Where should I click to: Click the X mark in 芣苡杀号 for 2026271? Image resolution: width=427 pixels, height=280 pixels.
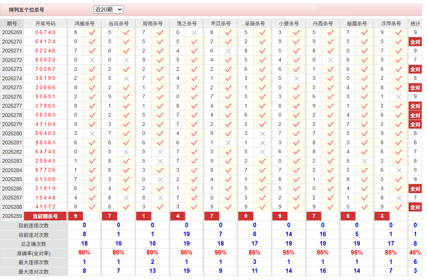[228, 51]
